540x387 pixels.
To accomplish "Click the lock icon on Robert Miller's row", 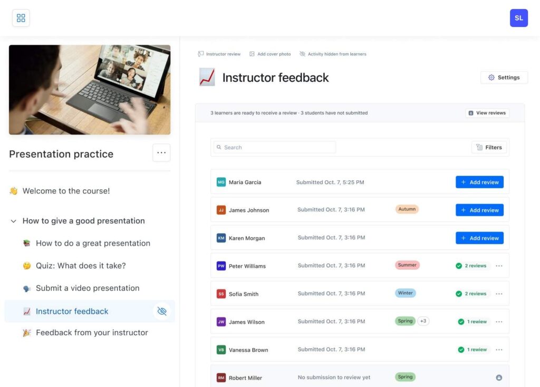I will coord(499,377).
